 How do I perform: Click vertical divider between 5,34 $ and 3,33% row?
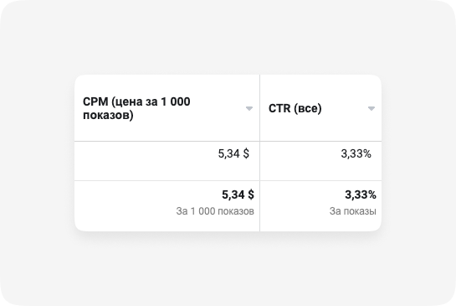259,161
